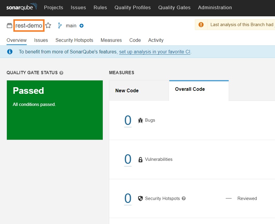Click the Security Hotspots help icon

(184, 198)
